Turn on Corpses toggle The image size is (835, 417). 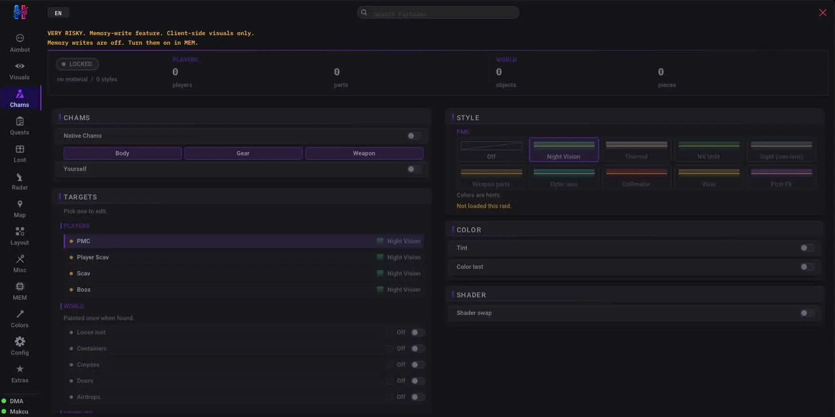(x=418, y=365)
